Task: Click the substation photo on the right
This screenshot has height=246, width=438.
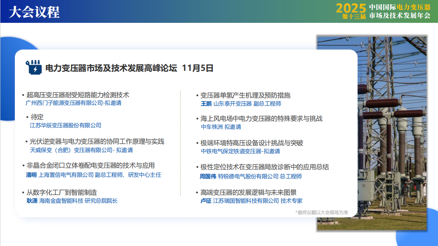Action: click(392, 133)
